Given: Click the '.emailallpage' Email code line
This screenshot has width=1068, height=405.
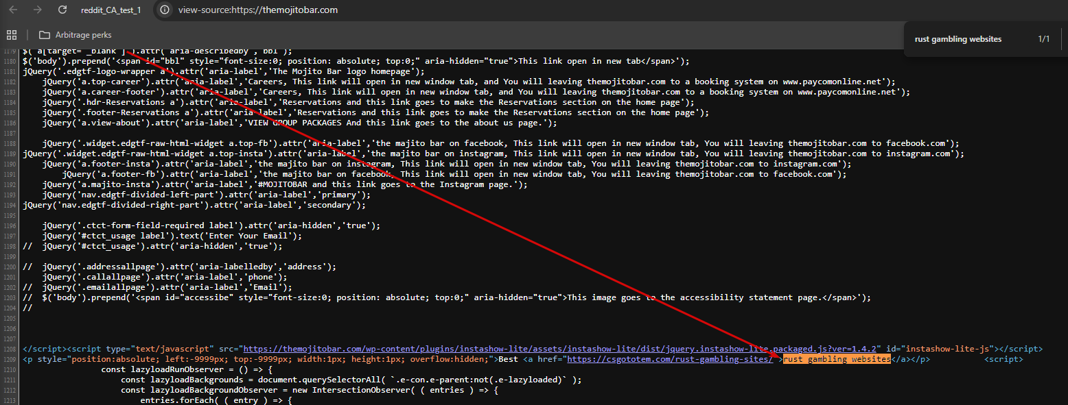Looking at the screenshot, I should click(x=157, y=287).
